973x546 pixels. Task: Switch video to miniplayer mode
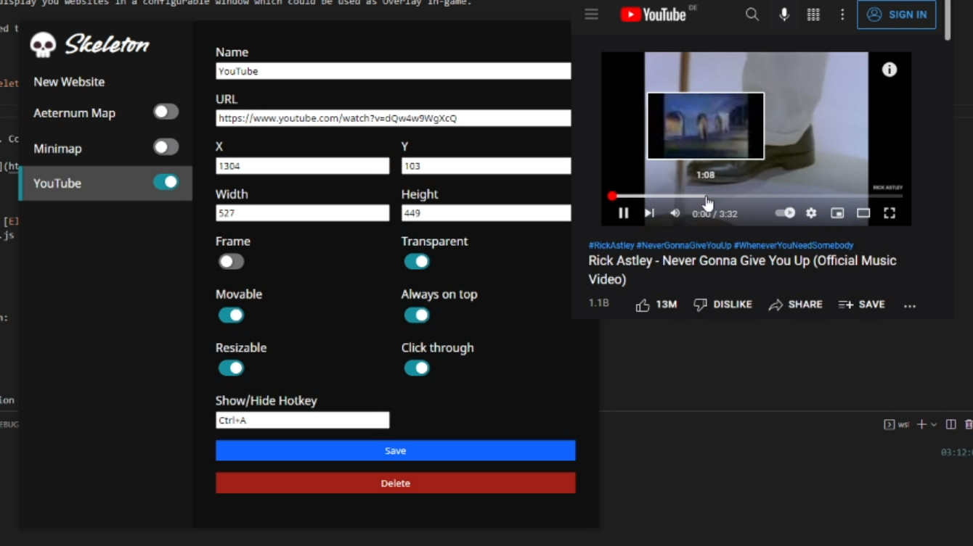837,213
